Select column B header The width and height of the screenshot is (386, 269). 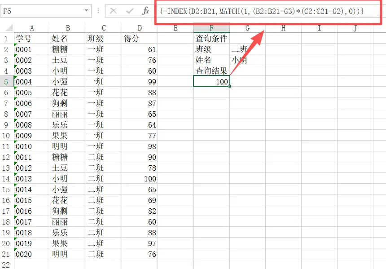click(68, 28)
